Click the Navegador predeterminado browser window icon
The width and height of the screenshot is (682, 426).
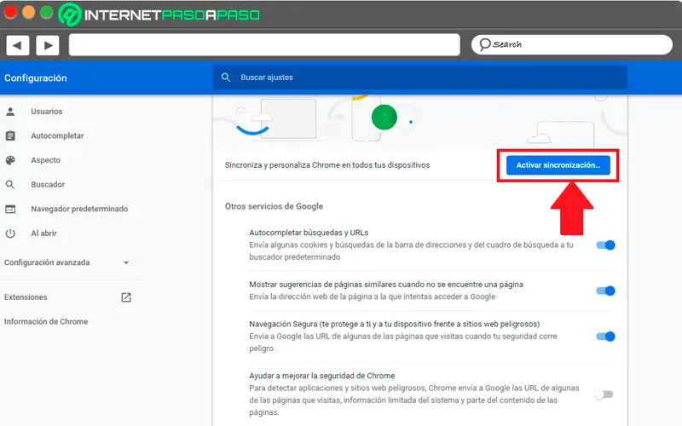tap(10, 209)
